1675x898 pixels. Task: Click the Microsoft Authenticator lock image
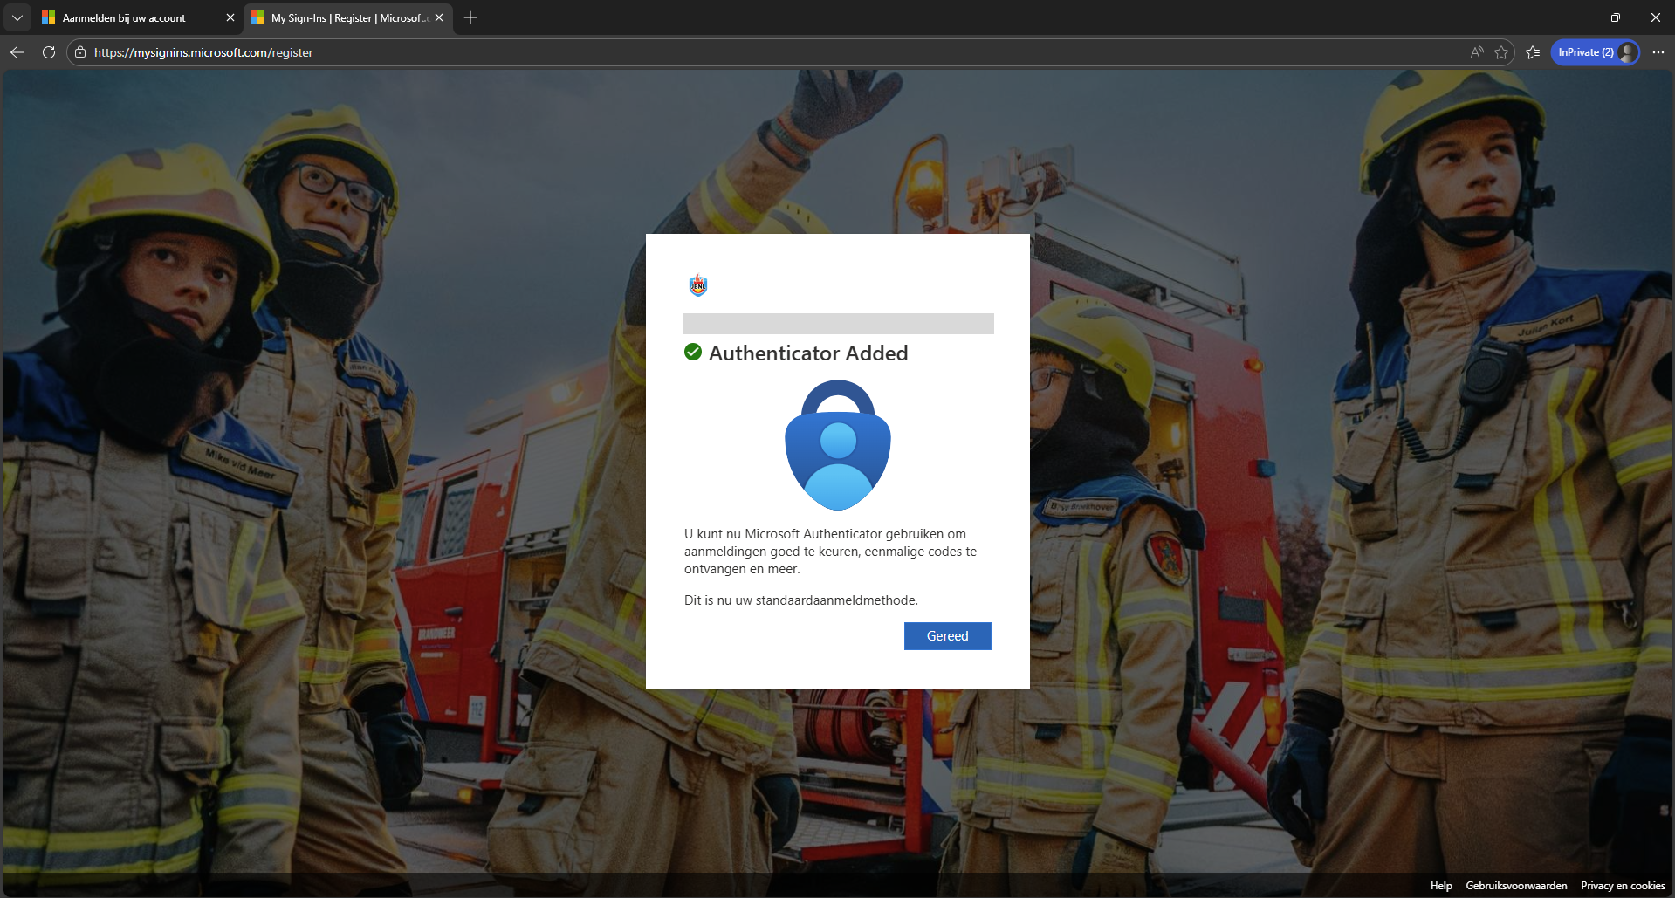[838, 445]
